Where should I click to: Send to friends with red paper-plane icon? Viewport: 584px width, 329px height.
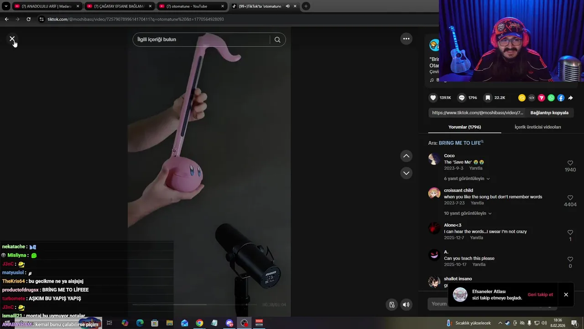tap(542, 98)
